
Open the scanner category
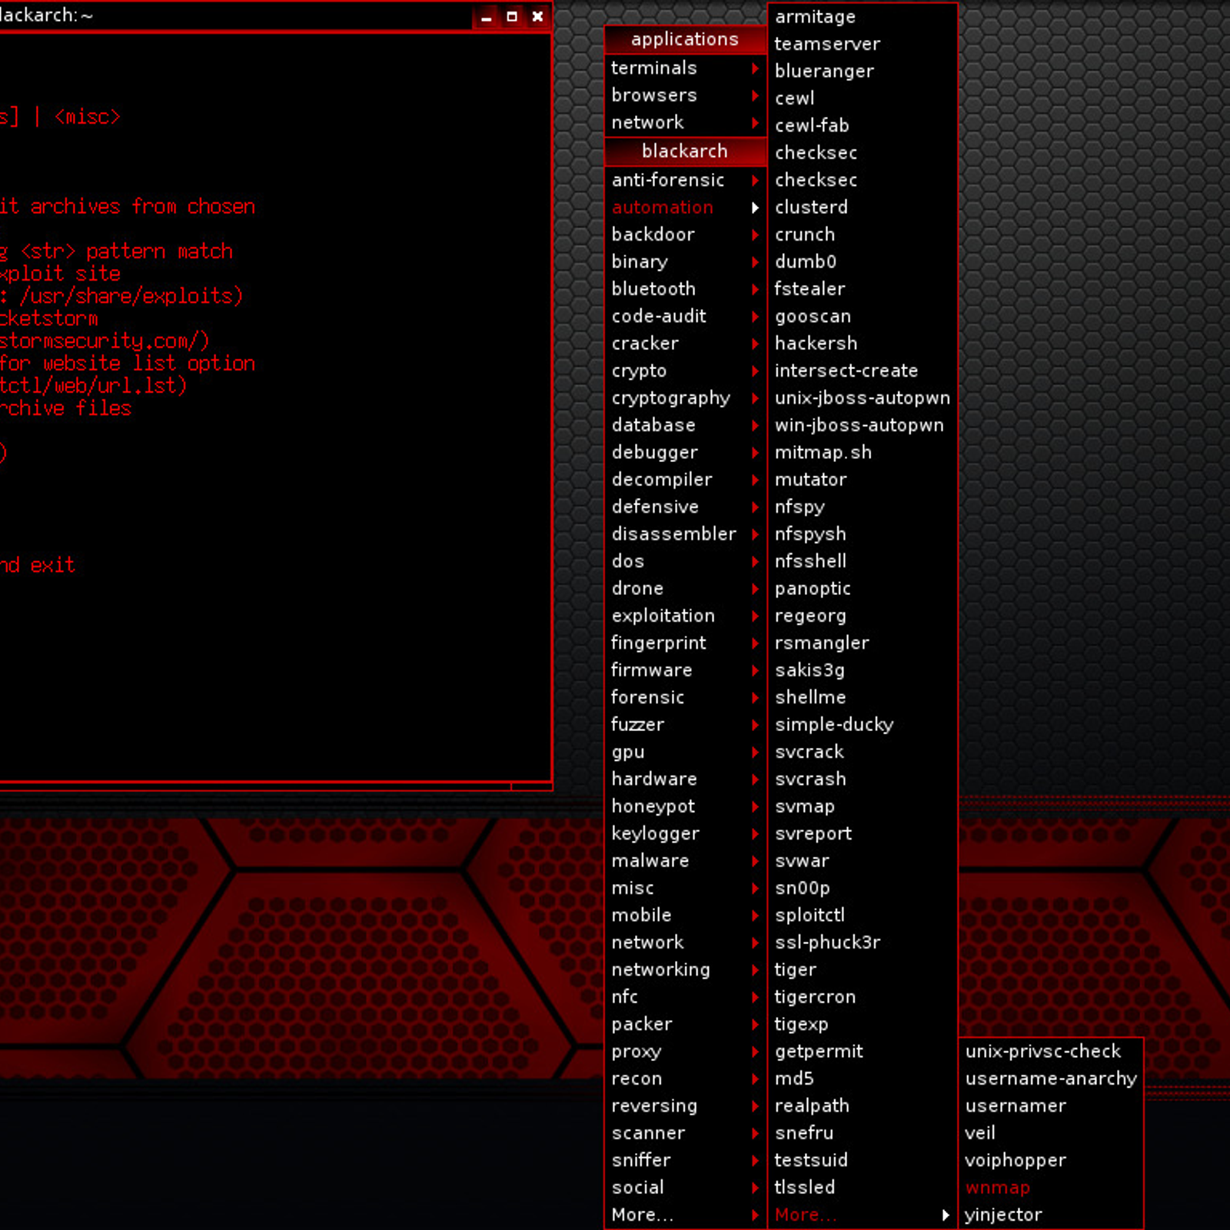[x=686, y=1133]
